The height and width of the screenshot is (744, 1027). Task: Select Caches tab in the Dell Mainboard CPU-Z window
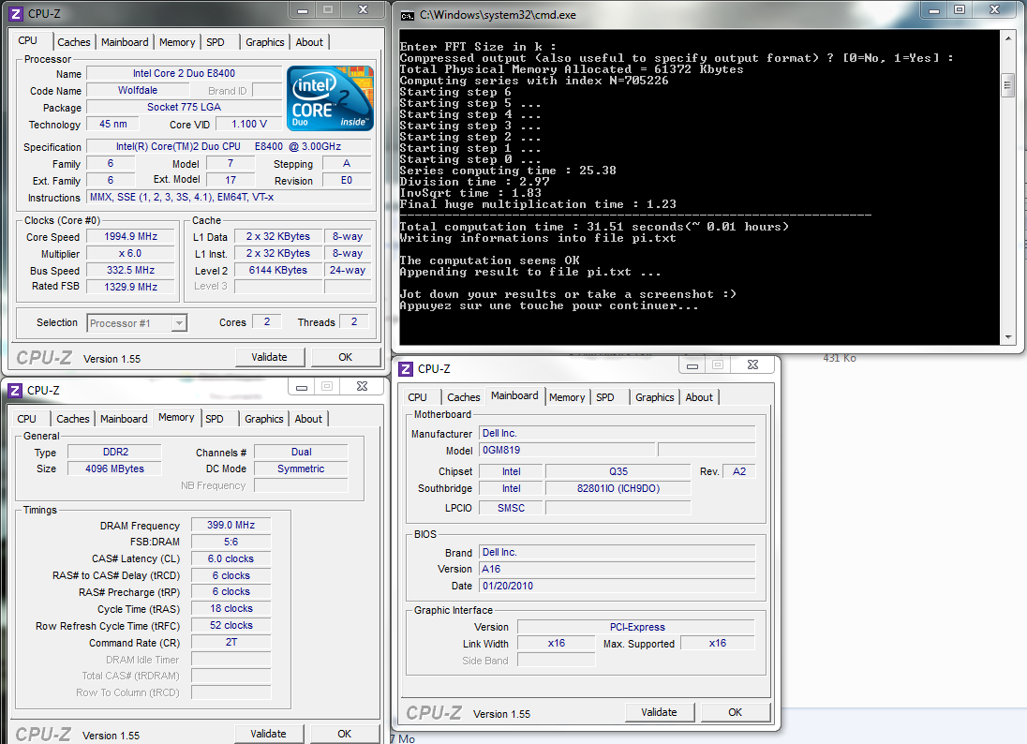tap(464, 397)
